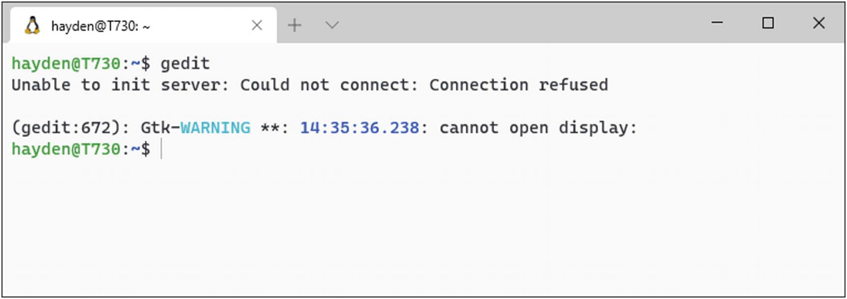
Task: Close the hayden@T730 terminal tab
Action: click(257, 25)
